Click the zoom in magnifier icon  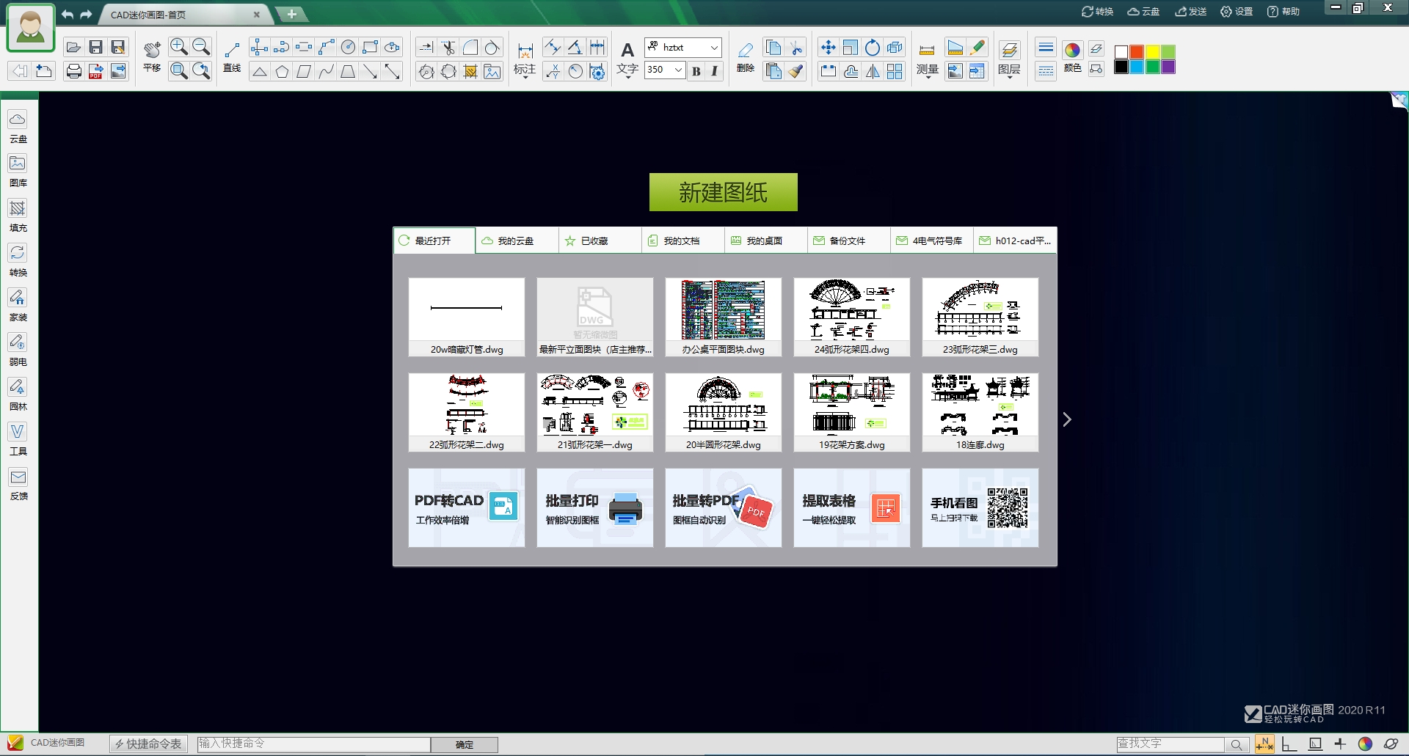coord(178,47)
